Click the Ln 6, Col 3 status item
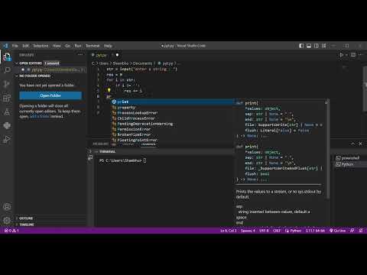367x275 pixels. [229, 231]
